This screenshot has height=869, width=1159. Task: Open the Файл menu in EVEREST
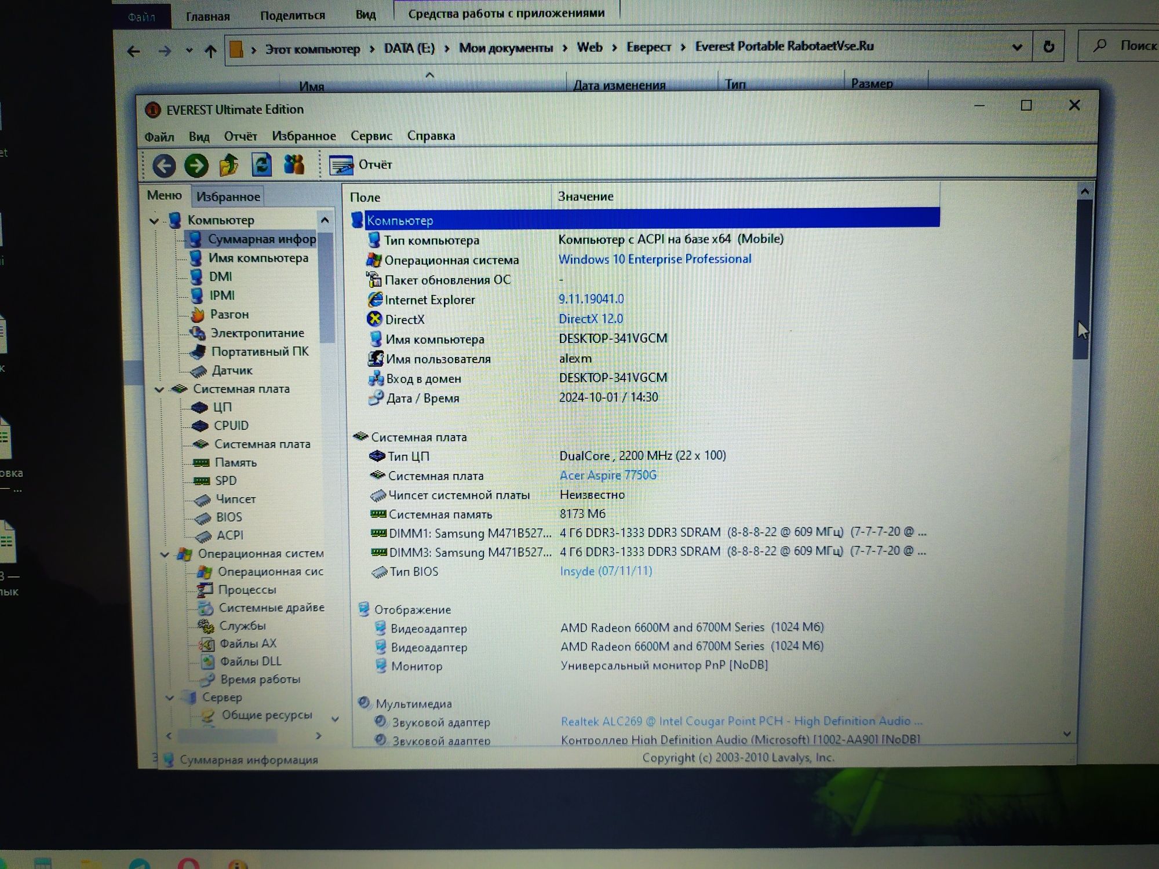[x=159, y=137]
